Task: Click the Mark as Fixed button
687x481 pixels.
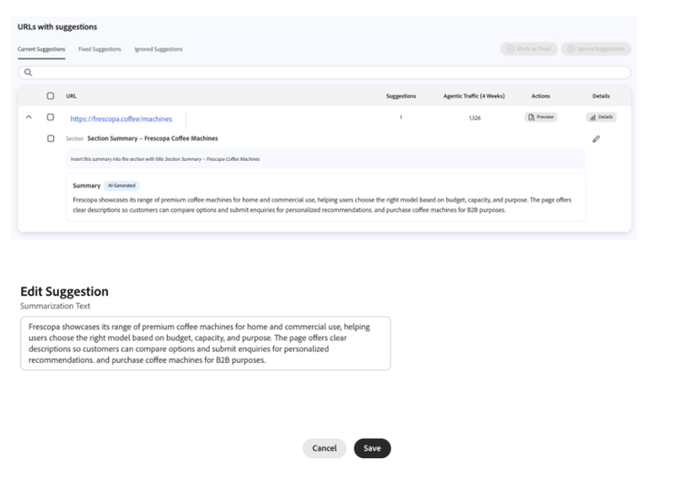Action: [x=529, y=49]
